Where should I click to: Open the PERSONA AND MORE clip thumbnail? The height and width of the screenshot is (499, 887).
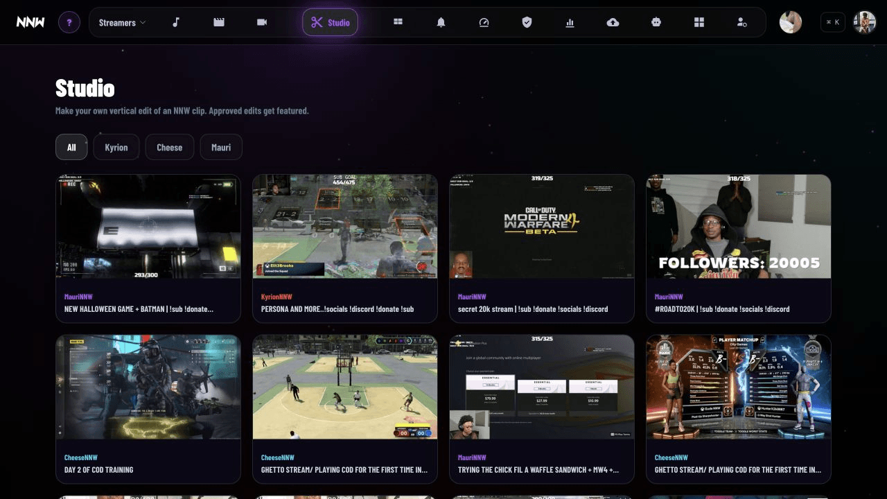(345, 227)
